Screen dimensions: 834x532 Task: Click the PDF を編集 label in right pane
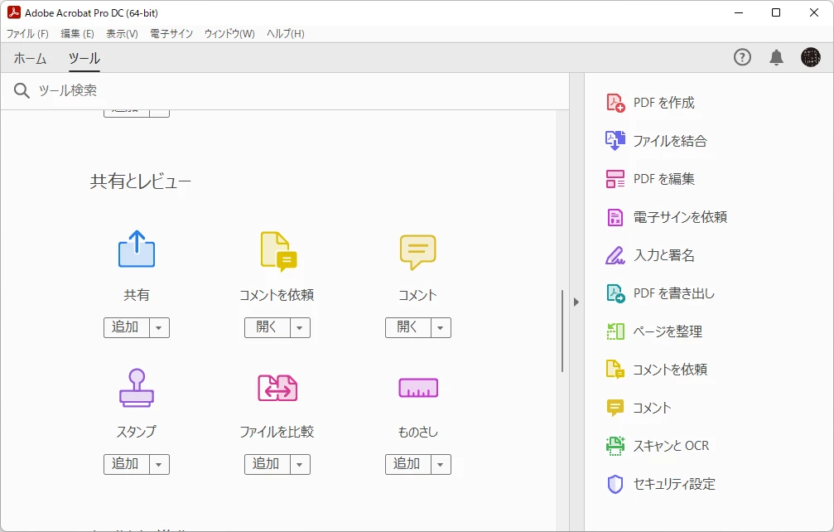point(663,179)
